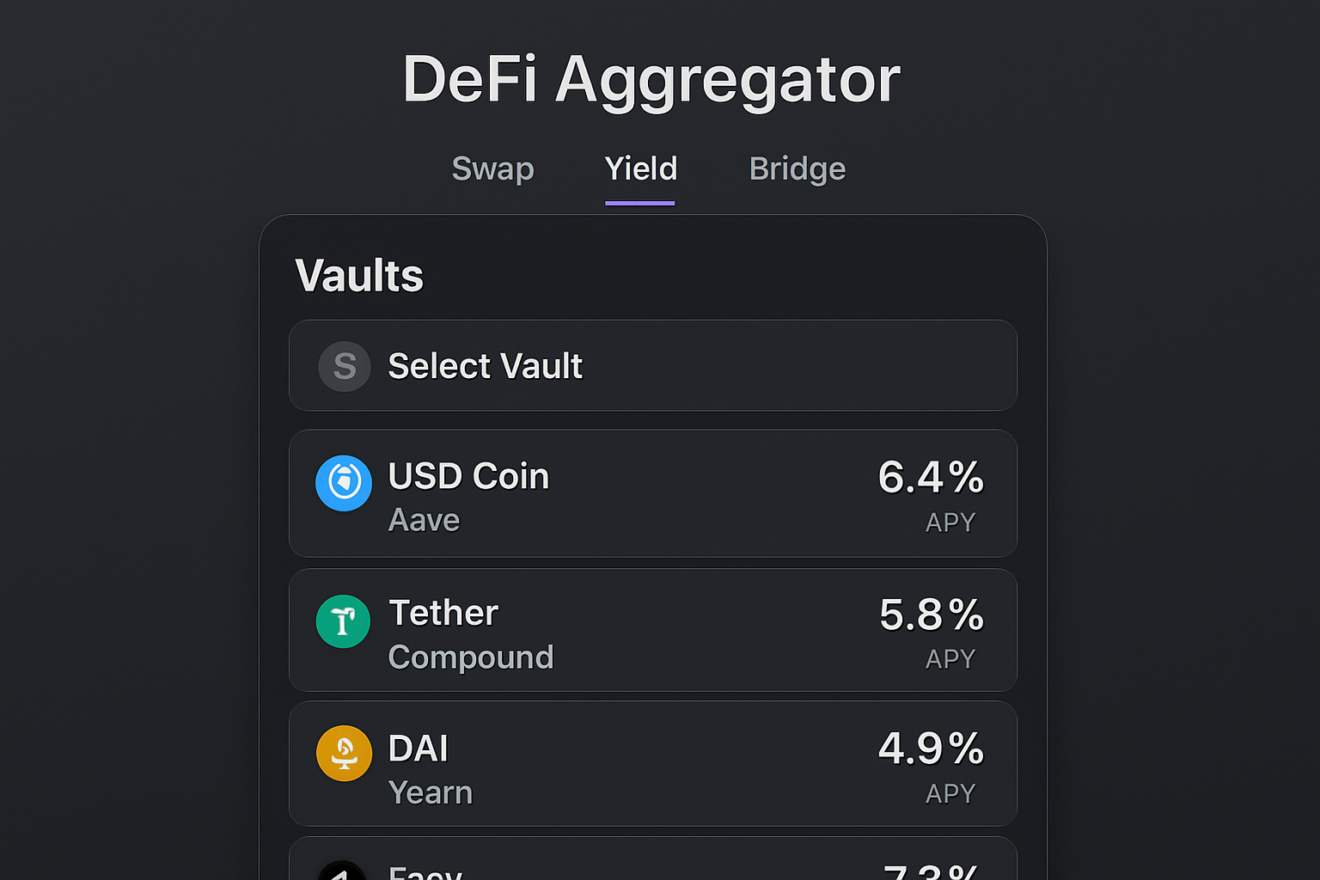Click the purple underline below Yield
Image resolution: width=1320 pixels, height=880 pixels.
639,201
